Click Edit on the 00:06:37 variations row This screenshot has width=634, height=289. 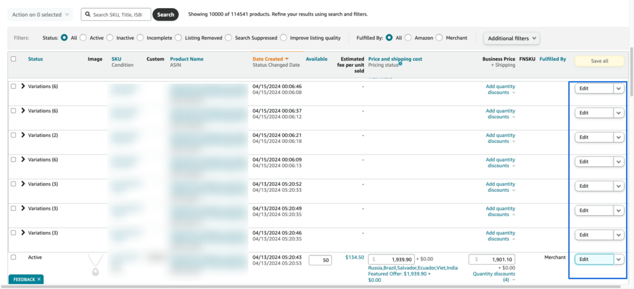tap(594, 113)
